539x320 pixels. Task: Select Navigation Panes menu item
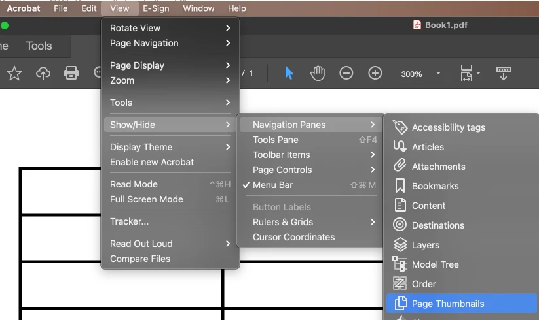(311, 125)
